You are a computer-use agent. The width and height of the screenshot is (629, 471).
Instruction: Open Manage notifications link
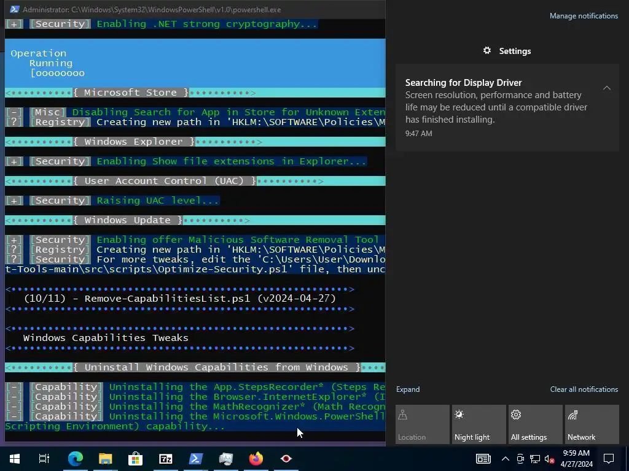click(584, 16)
